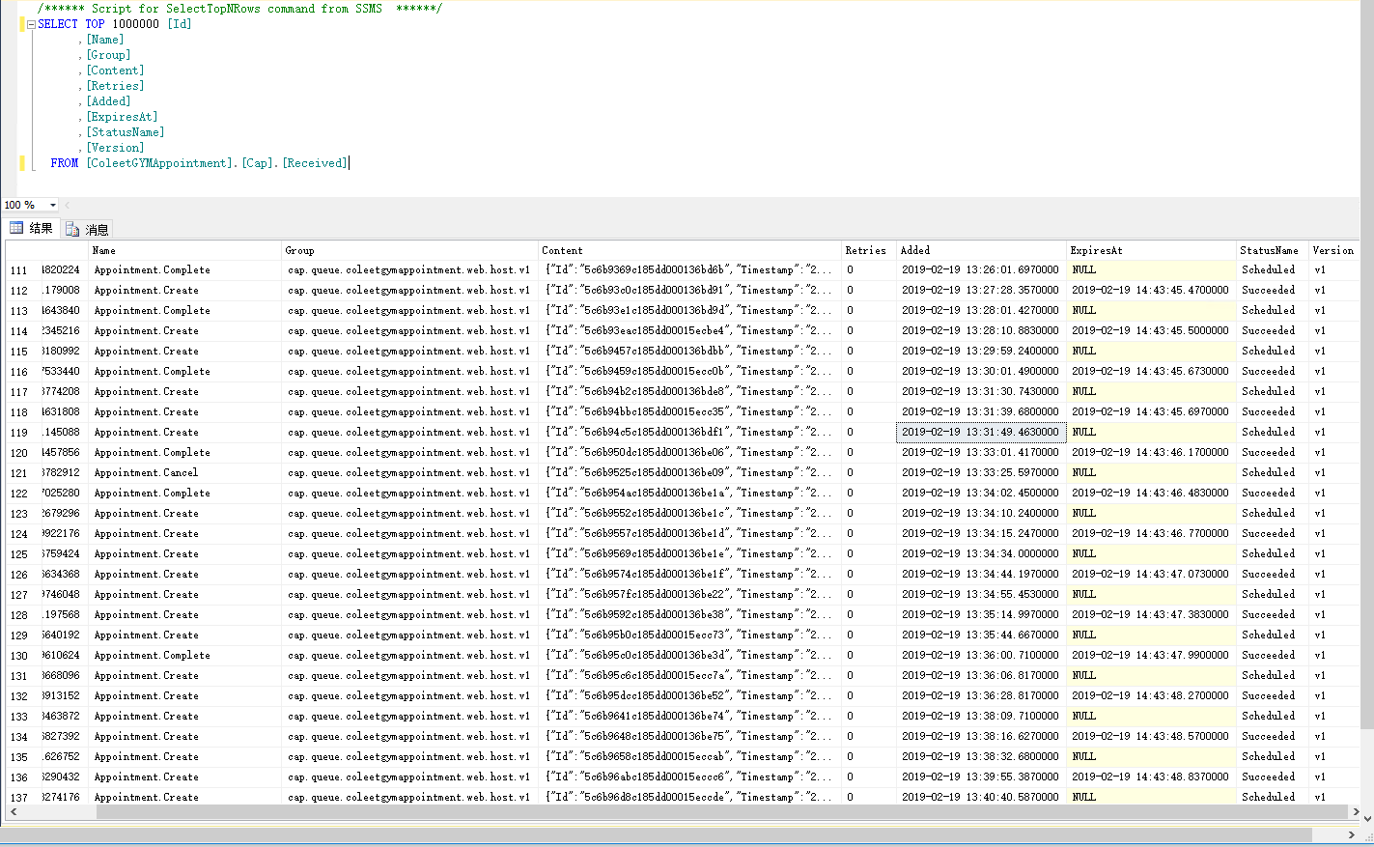This screenshot has width=1374, height=847.
Task: Click [ExpiresAt] in the query editor
Action: pyautogui.click(x=122, y=117)
